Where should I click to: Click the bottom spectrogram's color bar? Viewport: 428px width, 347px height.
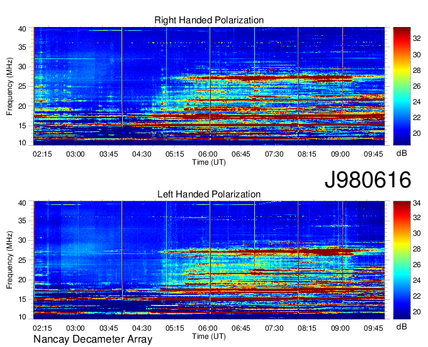tap(402, 260)
